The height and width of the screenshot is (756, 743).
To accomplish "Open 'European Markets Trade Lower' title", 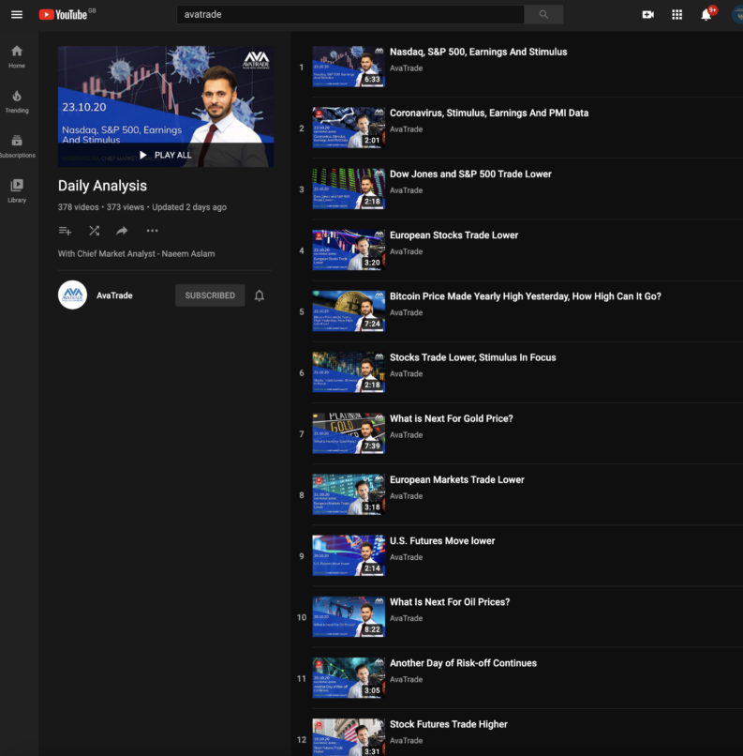I will click(457, 479).
